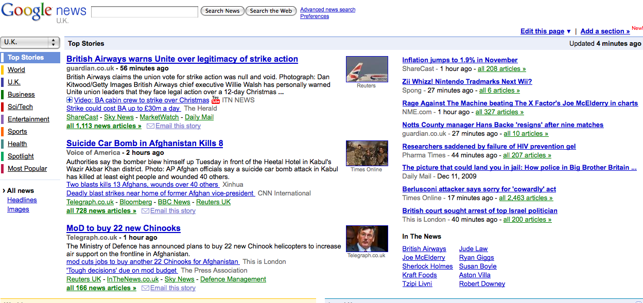
Task: Open the Sports section
Action: click(x=18, y=132)
